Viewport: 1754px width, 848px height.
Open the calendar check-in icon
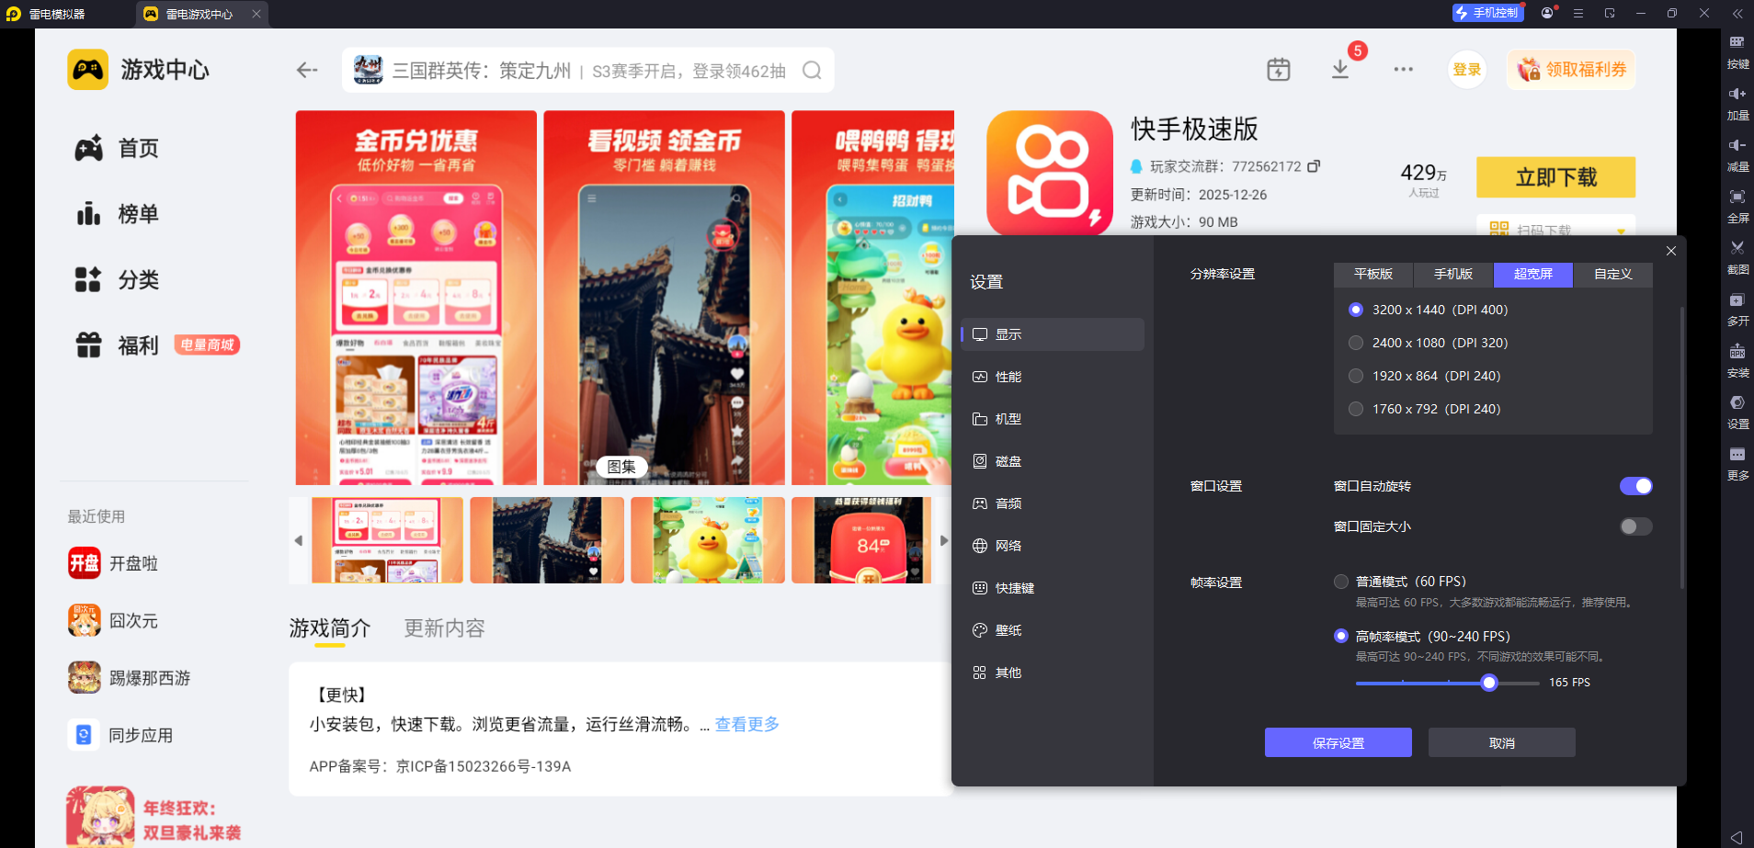1279,70
